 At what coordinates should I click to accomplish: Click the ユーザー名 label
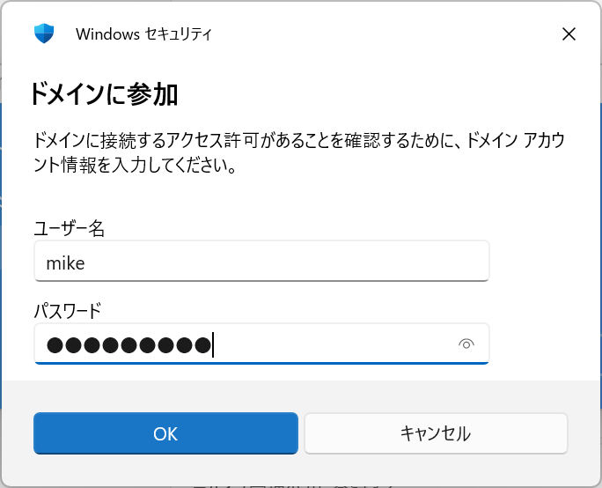point(70,229)
